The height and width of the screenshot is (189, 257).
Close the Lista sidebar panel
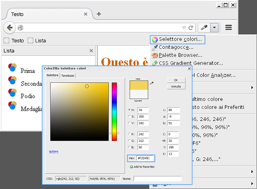click(91, 51)
